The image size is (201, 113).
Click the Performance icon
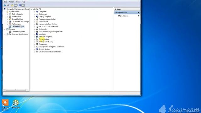click(10, 24)
